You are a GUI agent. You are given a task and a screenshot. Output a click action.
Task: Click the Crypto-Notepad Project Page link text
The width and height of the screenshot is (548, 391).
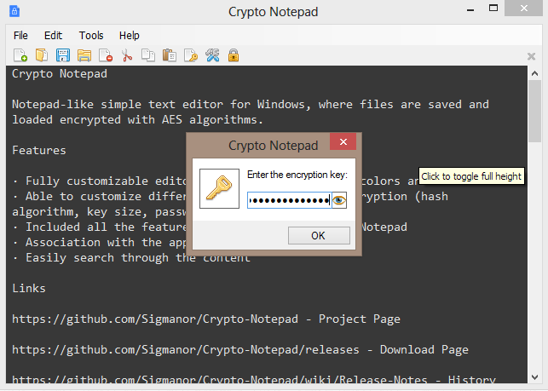coord(206,319)
